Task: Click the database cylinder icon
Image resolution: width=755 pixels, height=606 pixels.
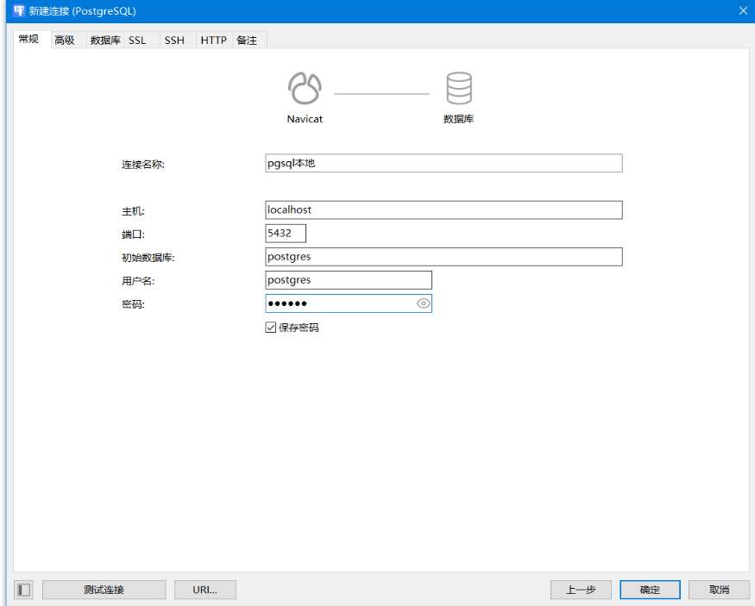Action: pyautogui.click(x=458, y=89)
